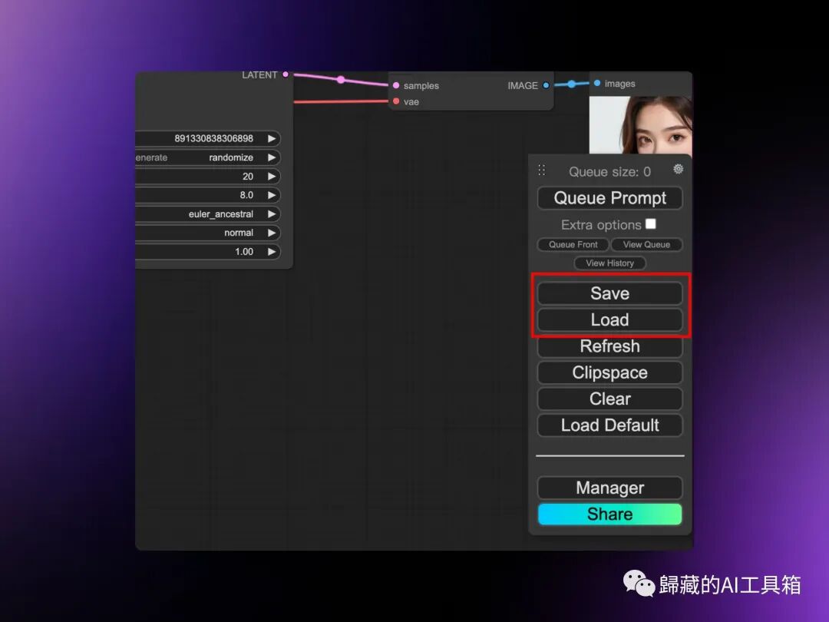Click the generated face preview image
The width and height of the screenshot is (829, 622).
click(641, 125)
